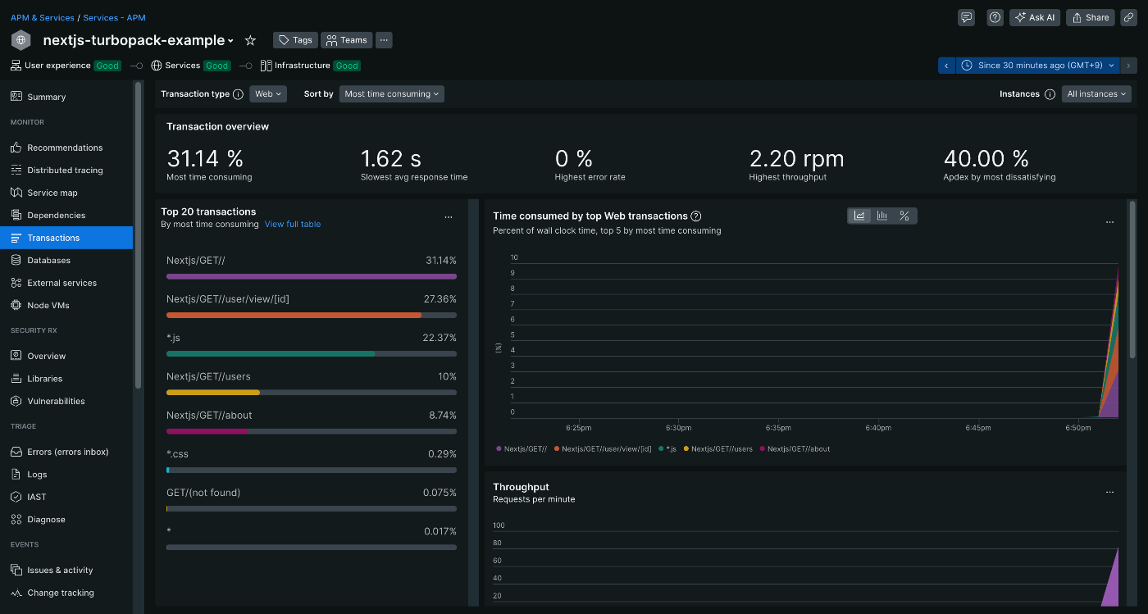Open the nextjs-turbopack-example entity dropdown
The width and height of the screenshot is (1148, 614).
[x=139, y=40]
